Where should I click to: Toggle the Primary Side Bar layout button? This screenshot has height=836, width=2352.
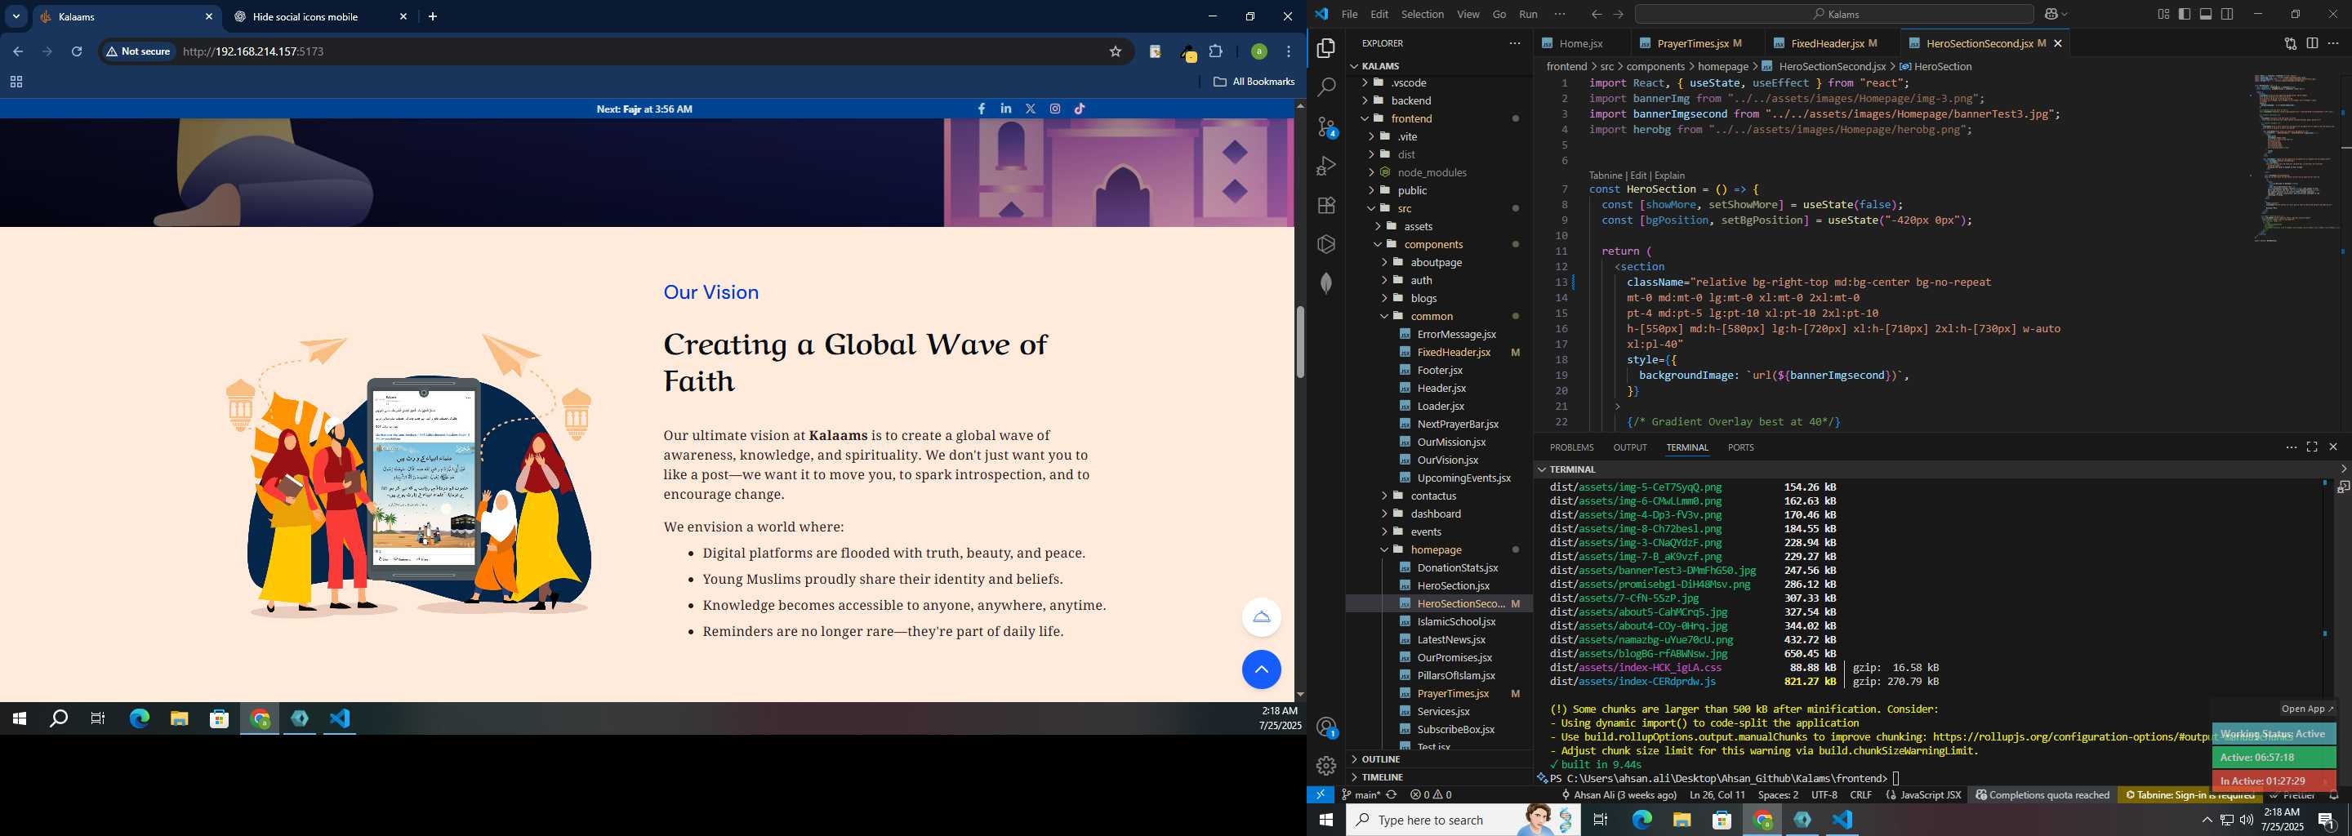coord(2184,15)
